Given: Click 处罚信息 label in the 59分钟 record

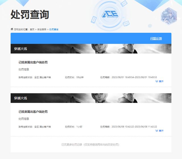Looking at the screenshot, I should [x=24, y=69].
